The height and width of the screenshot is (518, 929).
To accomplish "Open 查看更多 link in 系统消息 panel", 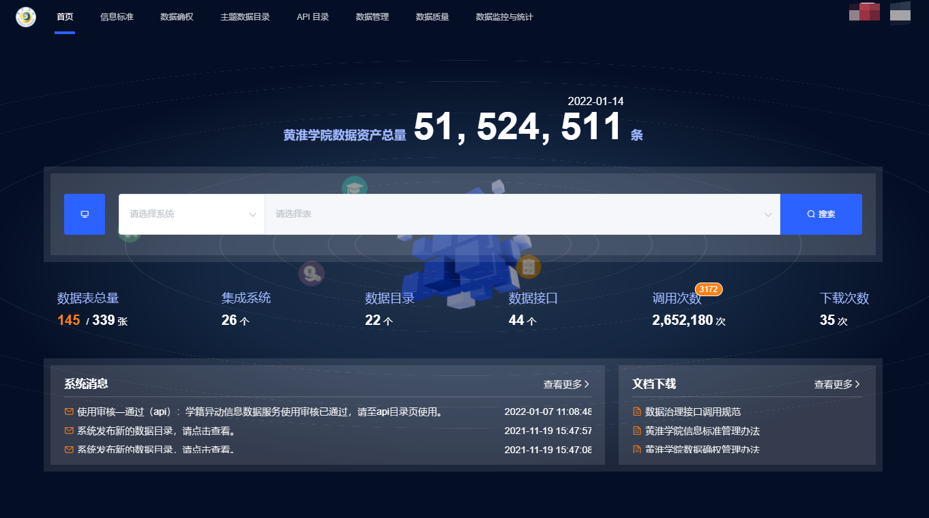I will 565,384.
